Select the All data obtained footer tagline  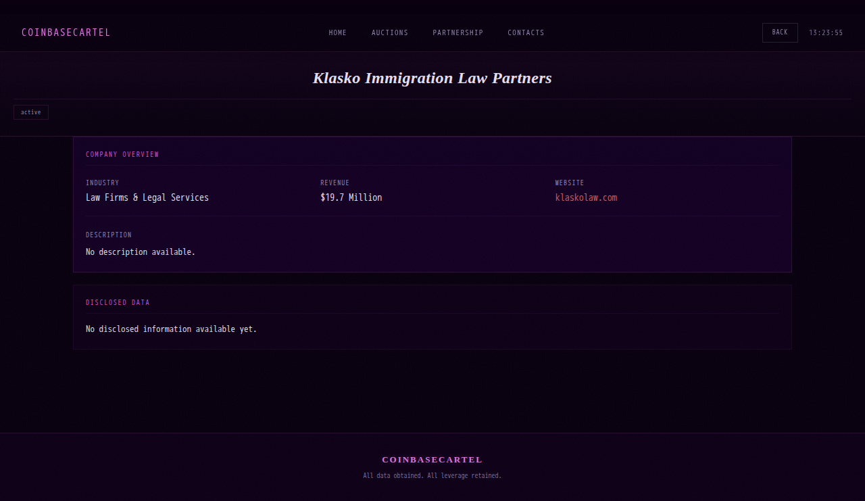coord(432,476)
